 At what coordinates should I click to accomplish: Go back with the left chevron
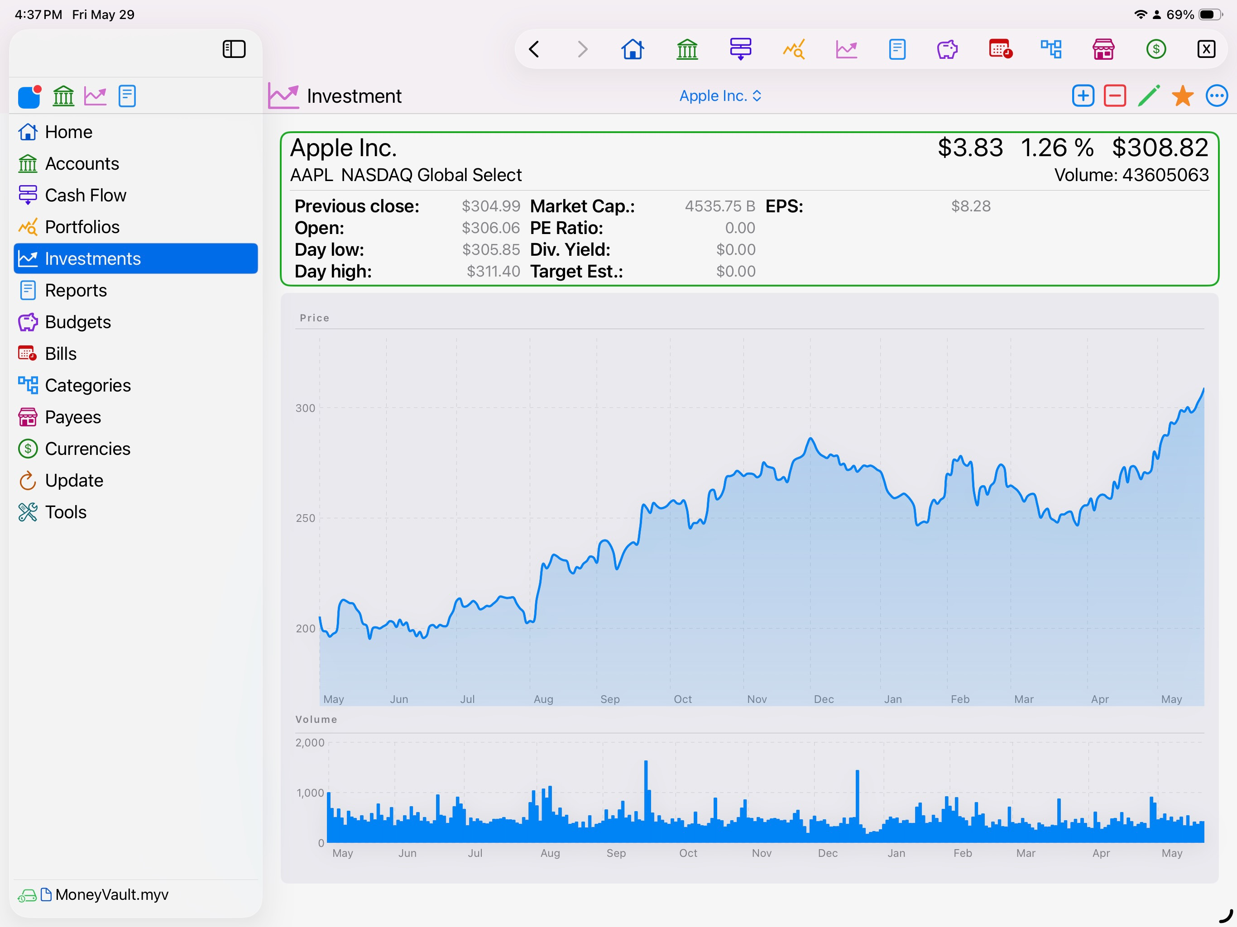534,49
